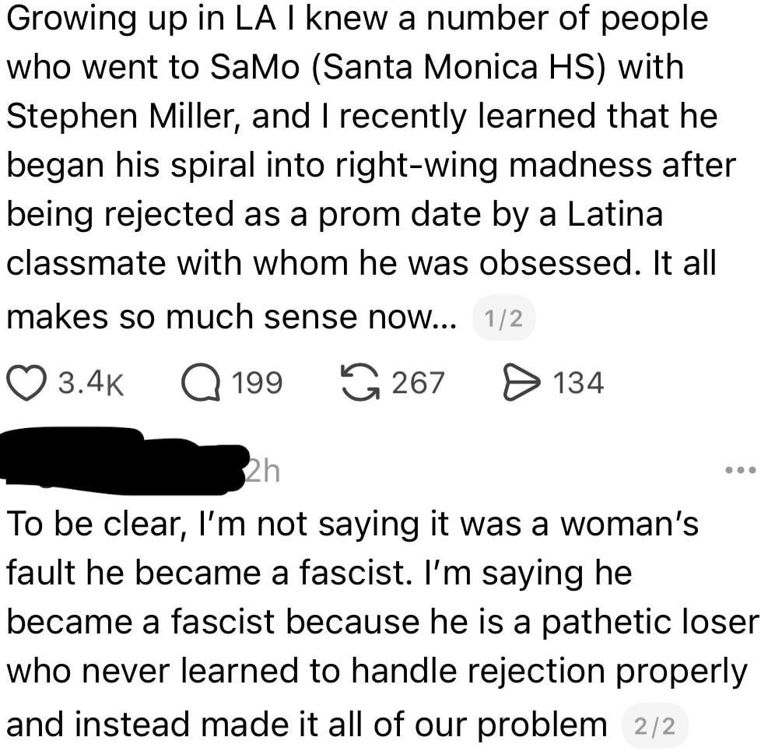Open replies via the comment bubble icon
The width and height of the screenshot is (782, 751).
coord(197,383)
